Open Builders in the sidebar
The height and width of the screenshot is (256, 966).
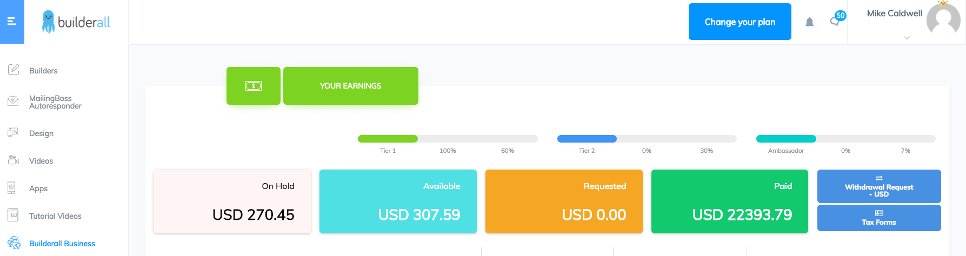tap(43, 71)
